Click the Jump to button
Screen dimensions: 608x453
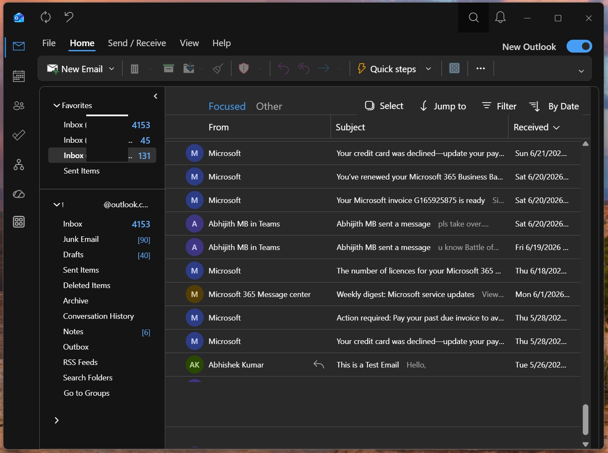(443, 106)
